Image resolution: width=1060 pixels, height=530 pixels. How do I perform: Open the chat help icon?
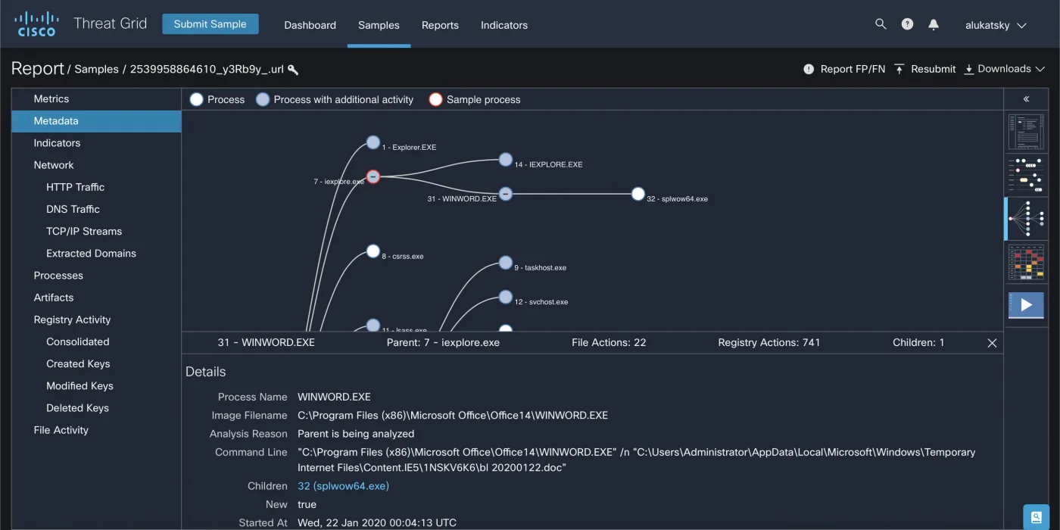pyautogui.click(x=1036, y=516)
